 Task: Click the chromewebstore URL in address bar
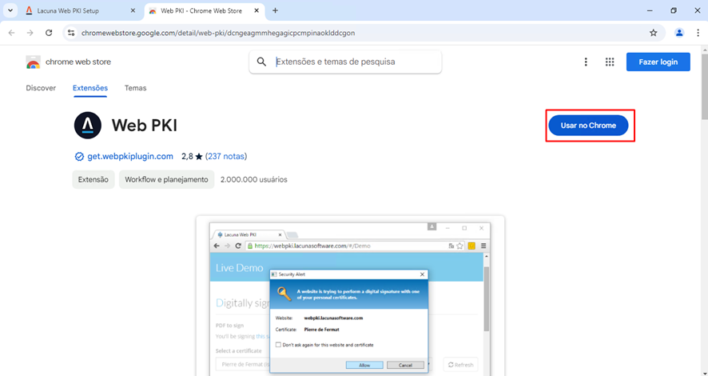pyautogui.click(x=218, y=33)
